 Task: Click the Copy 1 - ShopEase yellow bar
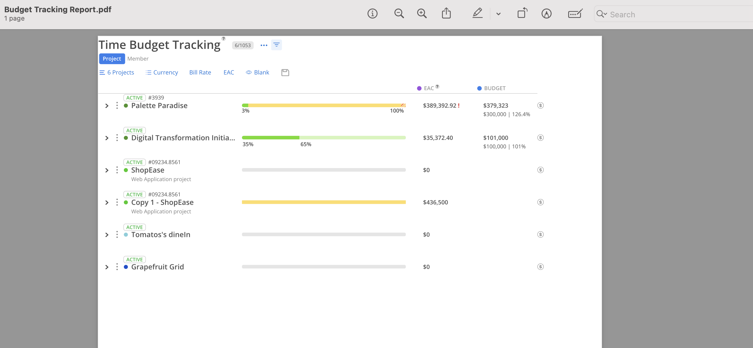324,202
